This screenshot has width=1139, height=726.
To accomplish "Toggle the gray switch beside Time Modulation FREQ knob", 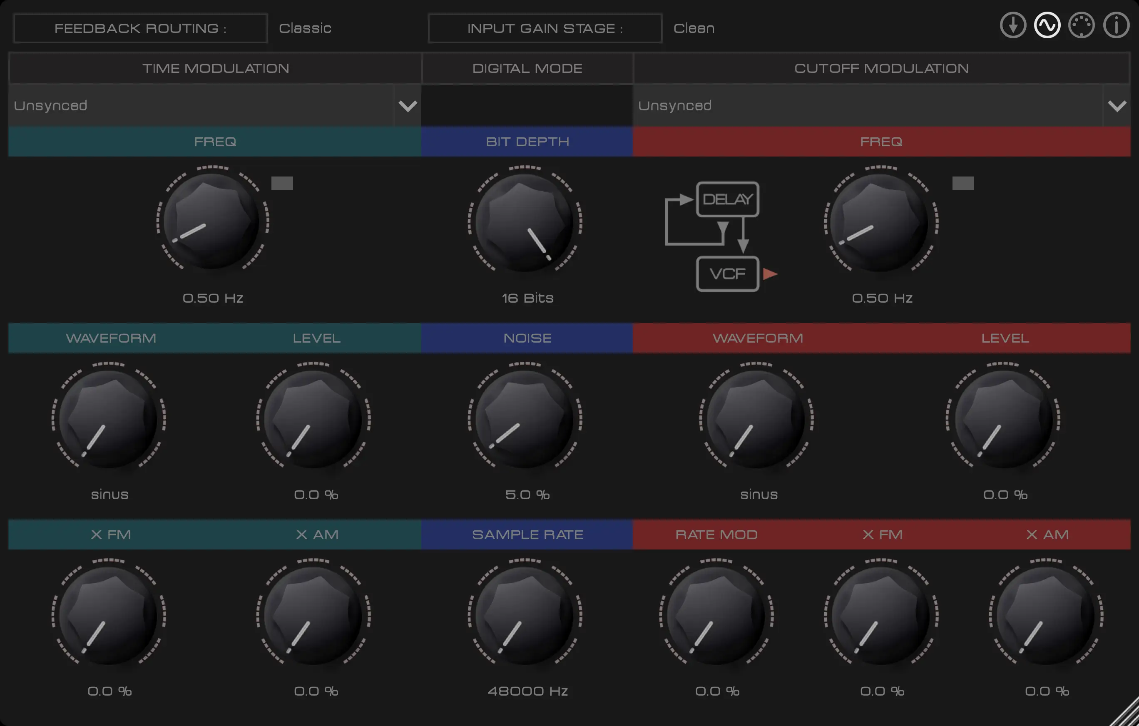I will (x=282, y=183).
